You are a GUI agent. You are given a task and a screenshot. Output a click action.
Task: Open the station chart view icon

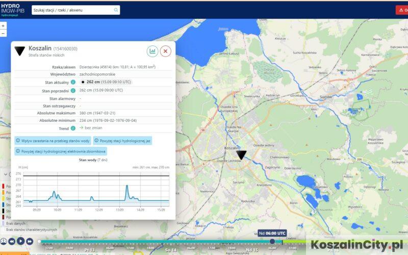coord(152,51)
